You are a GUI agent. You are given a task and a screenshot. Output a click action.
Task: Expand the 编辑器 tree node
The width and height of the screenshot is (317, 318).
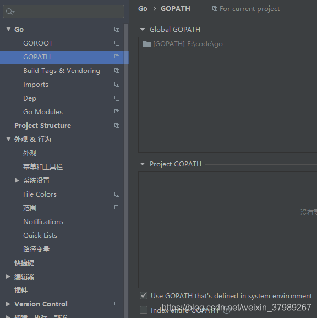click(x=8, y=277)
